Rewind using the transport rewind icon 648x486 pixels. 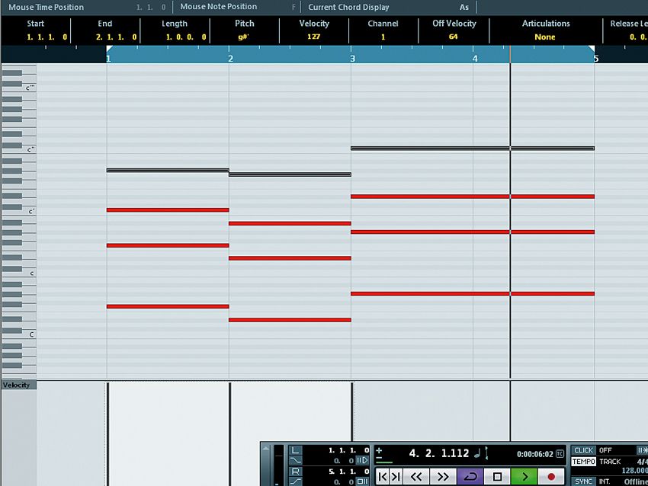417,475
